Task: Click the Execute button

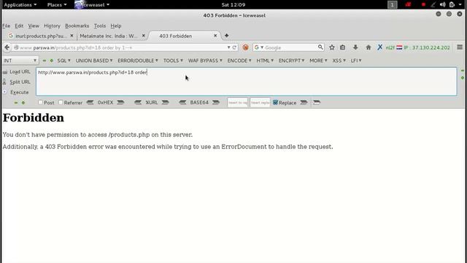Action: [16, 92]
